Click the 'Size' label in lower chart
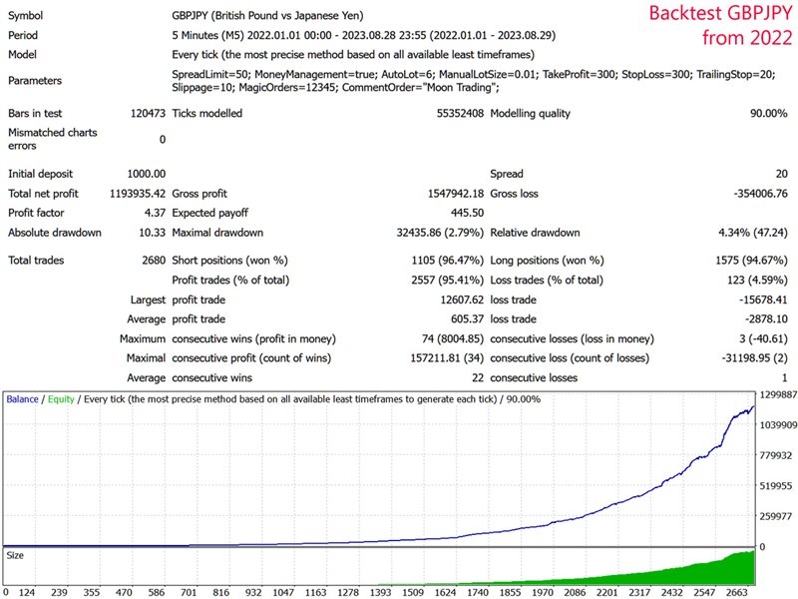Image resolution: width=798 pixels, height=599 pixels. (x=15, y=555)
